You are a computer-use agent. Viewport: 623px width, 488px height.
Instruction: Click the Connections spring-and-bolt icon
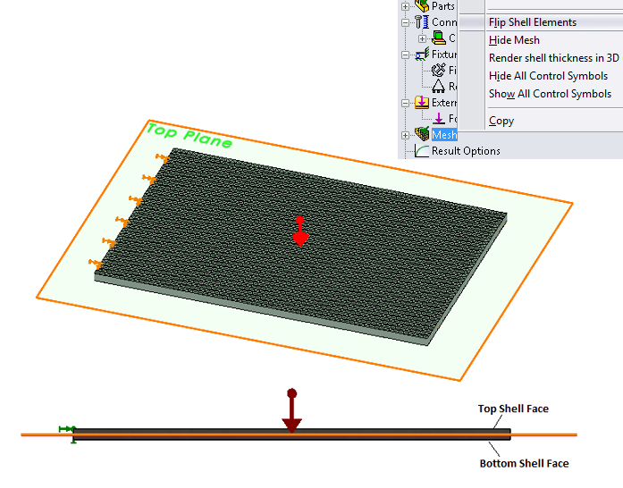coord(422,21)
